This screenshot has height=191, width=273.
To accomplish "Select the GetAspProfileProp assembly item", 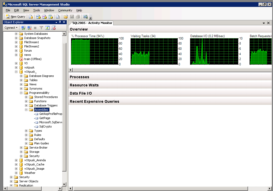I will (51, 114).
